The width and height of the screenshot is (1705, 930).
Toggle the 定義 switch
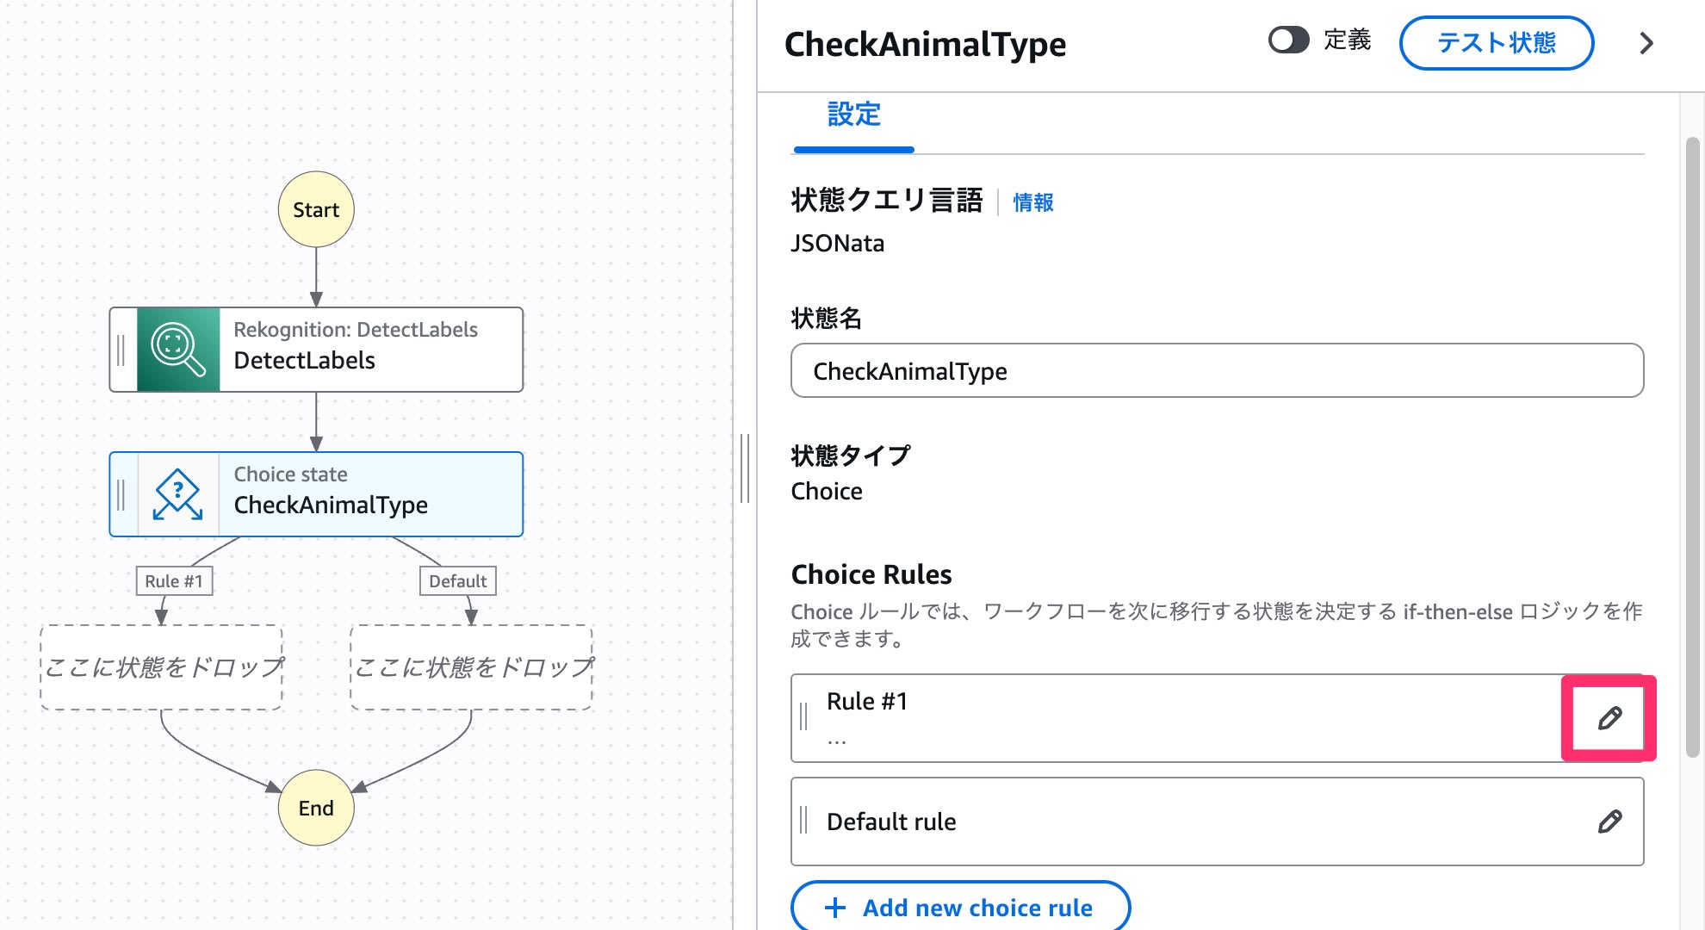click(x=1288, y=40)
